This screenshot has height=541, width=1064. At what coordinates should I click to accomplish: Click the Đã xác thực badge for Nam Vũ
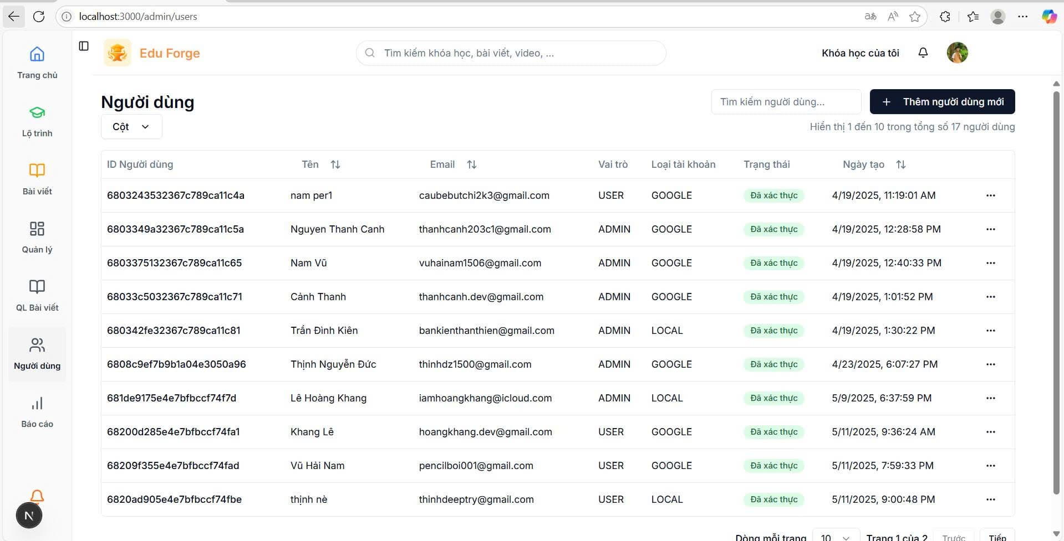tap(773, 263)
